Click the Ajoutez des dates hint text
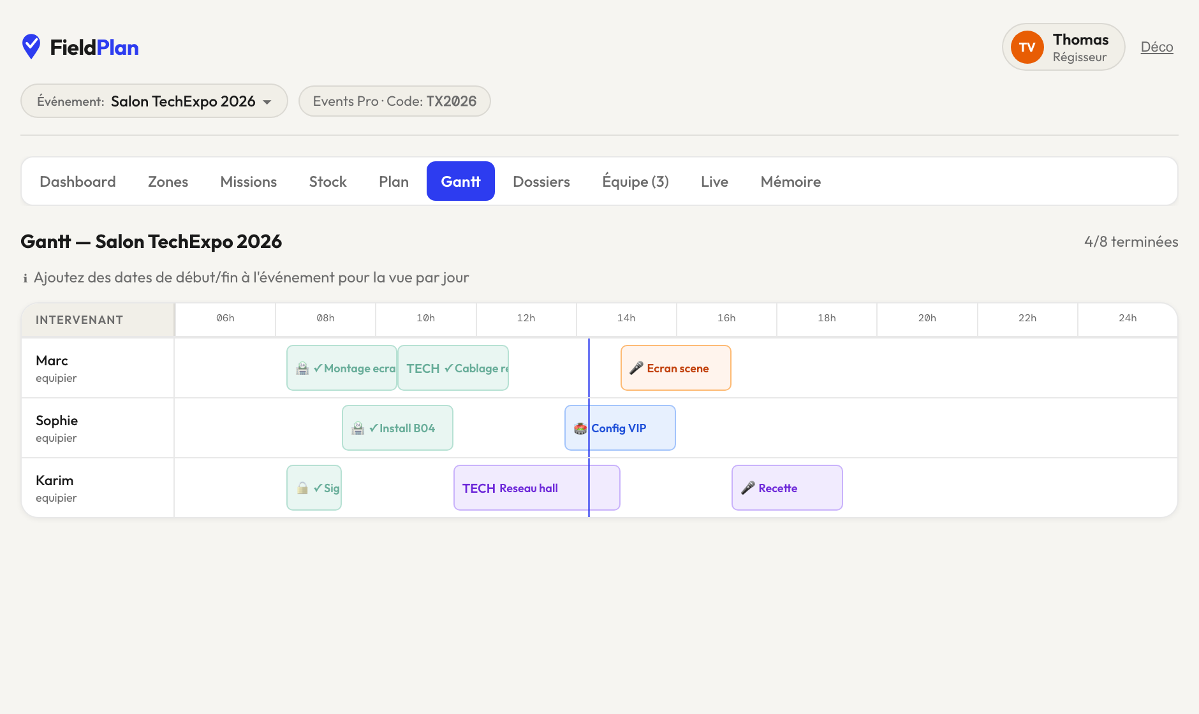Viewport: 1199px width, 714px height. coord(251,278)
